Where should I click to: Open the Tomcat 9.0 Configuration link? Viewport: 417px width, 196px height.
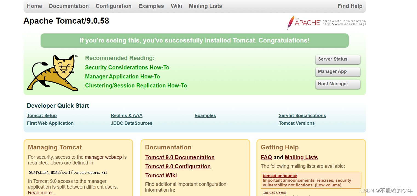point(178,166)
